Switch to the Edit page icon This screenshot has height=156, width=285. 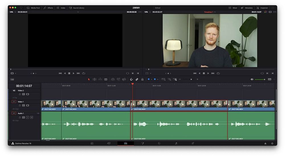125,143
